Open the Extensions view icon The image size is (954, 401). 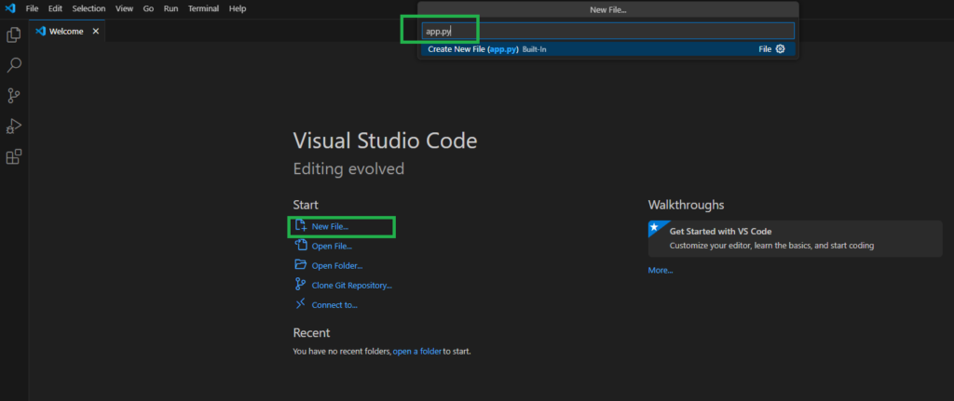[14, 157]
